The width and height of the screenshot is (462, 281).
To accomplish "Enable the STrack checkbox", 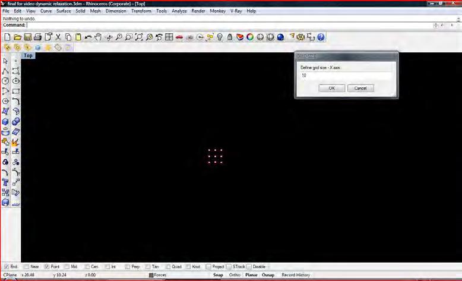I will (229, 267).
